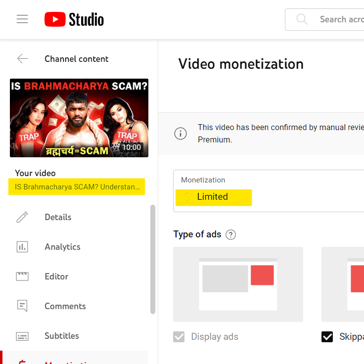Click the Editor clapperboard icon
This screenshot has height=364, width=364.
[22, 276]
